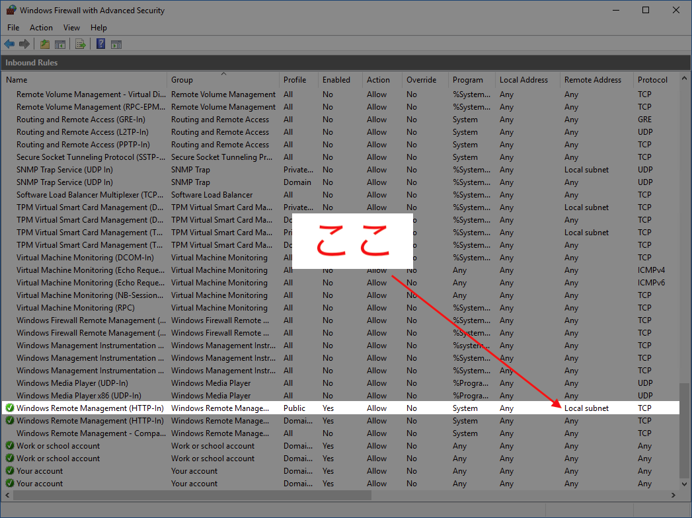Sort by the Profile column header
This screenshot has height=518, width=692.
point(298,80)
